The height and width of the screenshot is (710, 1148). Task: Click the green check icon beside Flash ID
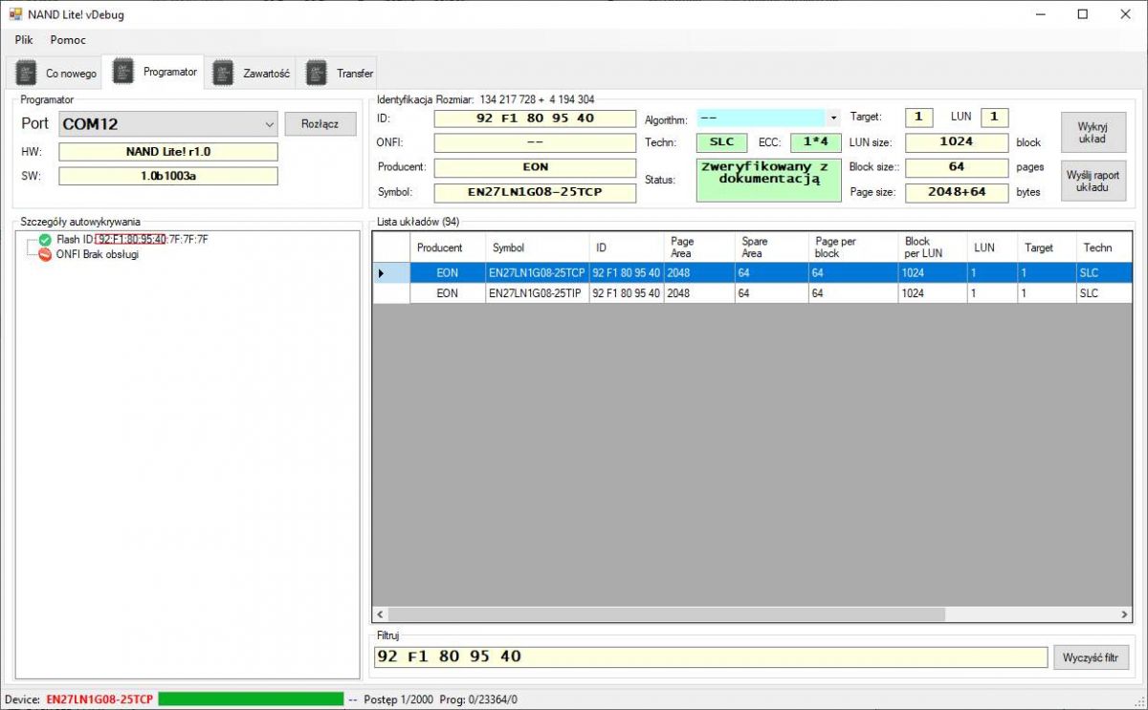[x=45, y=239]
